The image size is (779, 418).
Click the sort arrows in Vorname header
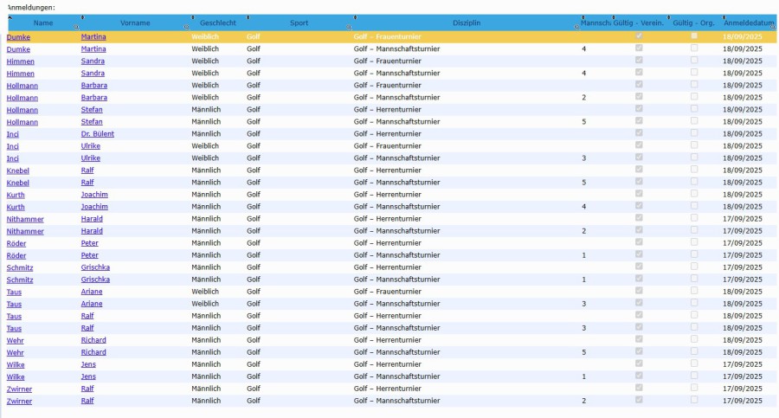click(x=82, y=17)
